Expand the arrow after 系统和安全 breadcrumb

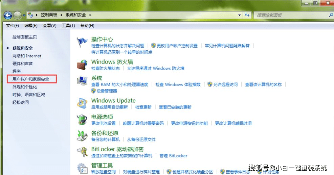coord(90,15)
